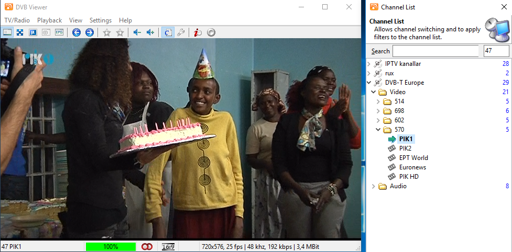
Task: Open options via wrench icon
Action: point(181,32)
